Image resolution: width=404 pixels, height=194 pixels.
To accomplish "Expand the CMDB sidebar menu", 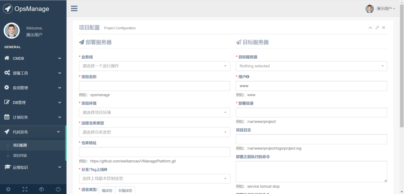I will (33, 58).
